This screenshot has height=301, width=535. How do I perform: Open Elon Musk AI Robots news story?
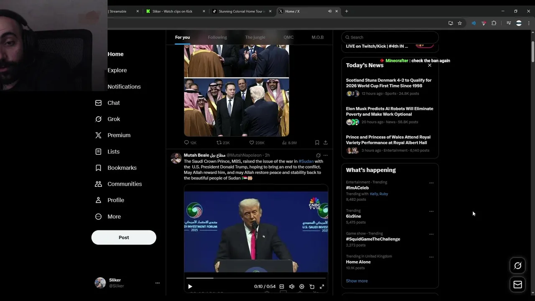coord(390,115)
